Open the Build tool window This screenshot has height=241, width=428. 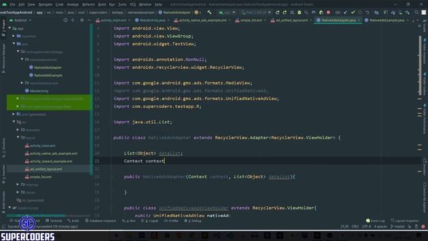pos(73,220)
